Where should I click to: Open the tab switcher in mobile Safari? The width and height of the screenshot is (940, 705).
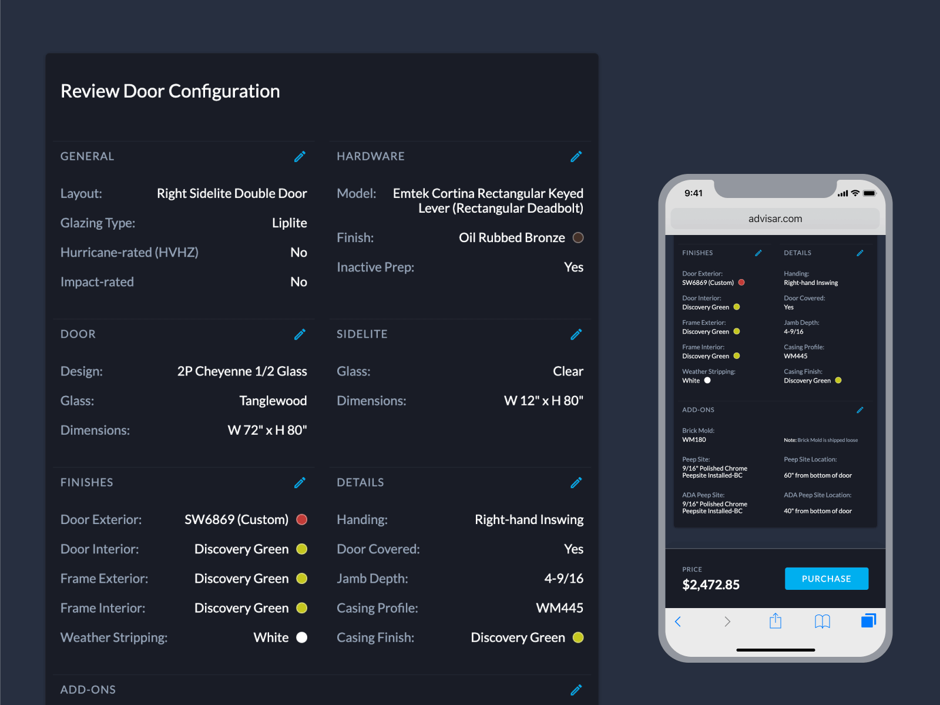pyautogui.click(x=868, y=620)
